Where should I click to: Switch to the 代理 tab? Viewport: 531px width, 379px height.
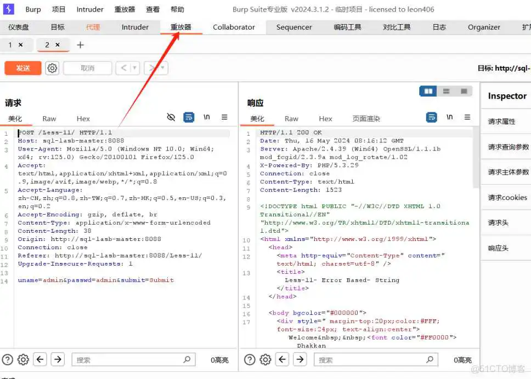(93, 27)
